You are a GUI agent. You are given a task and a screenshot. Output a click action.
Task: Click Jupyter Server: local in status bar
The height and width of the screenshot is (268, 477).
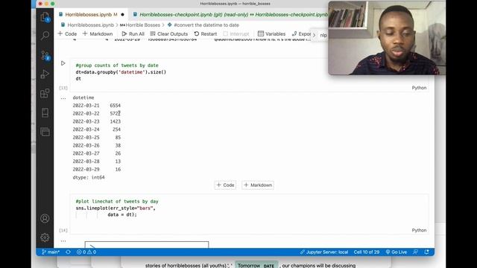pyautogui.click(x=324, y=252)
